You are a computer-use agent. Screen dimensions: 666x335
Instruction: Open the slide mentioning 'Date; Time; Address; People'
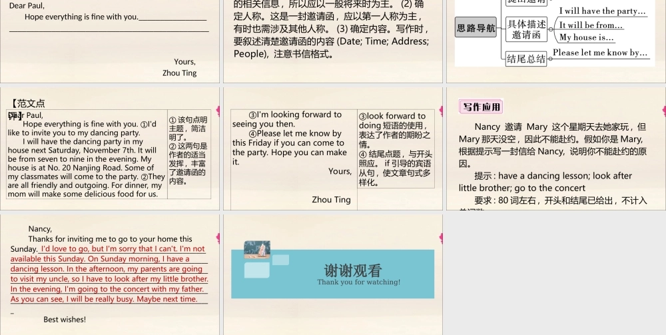pyautogui.click(x=332, y=41)
